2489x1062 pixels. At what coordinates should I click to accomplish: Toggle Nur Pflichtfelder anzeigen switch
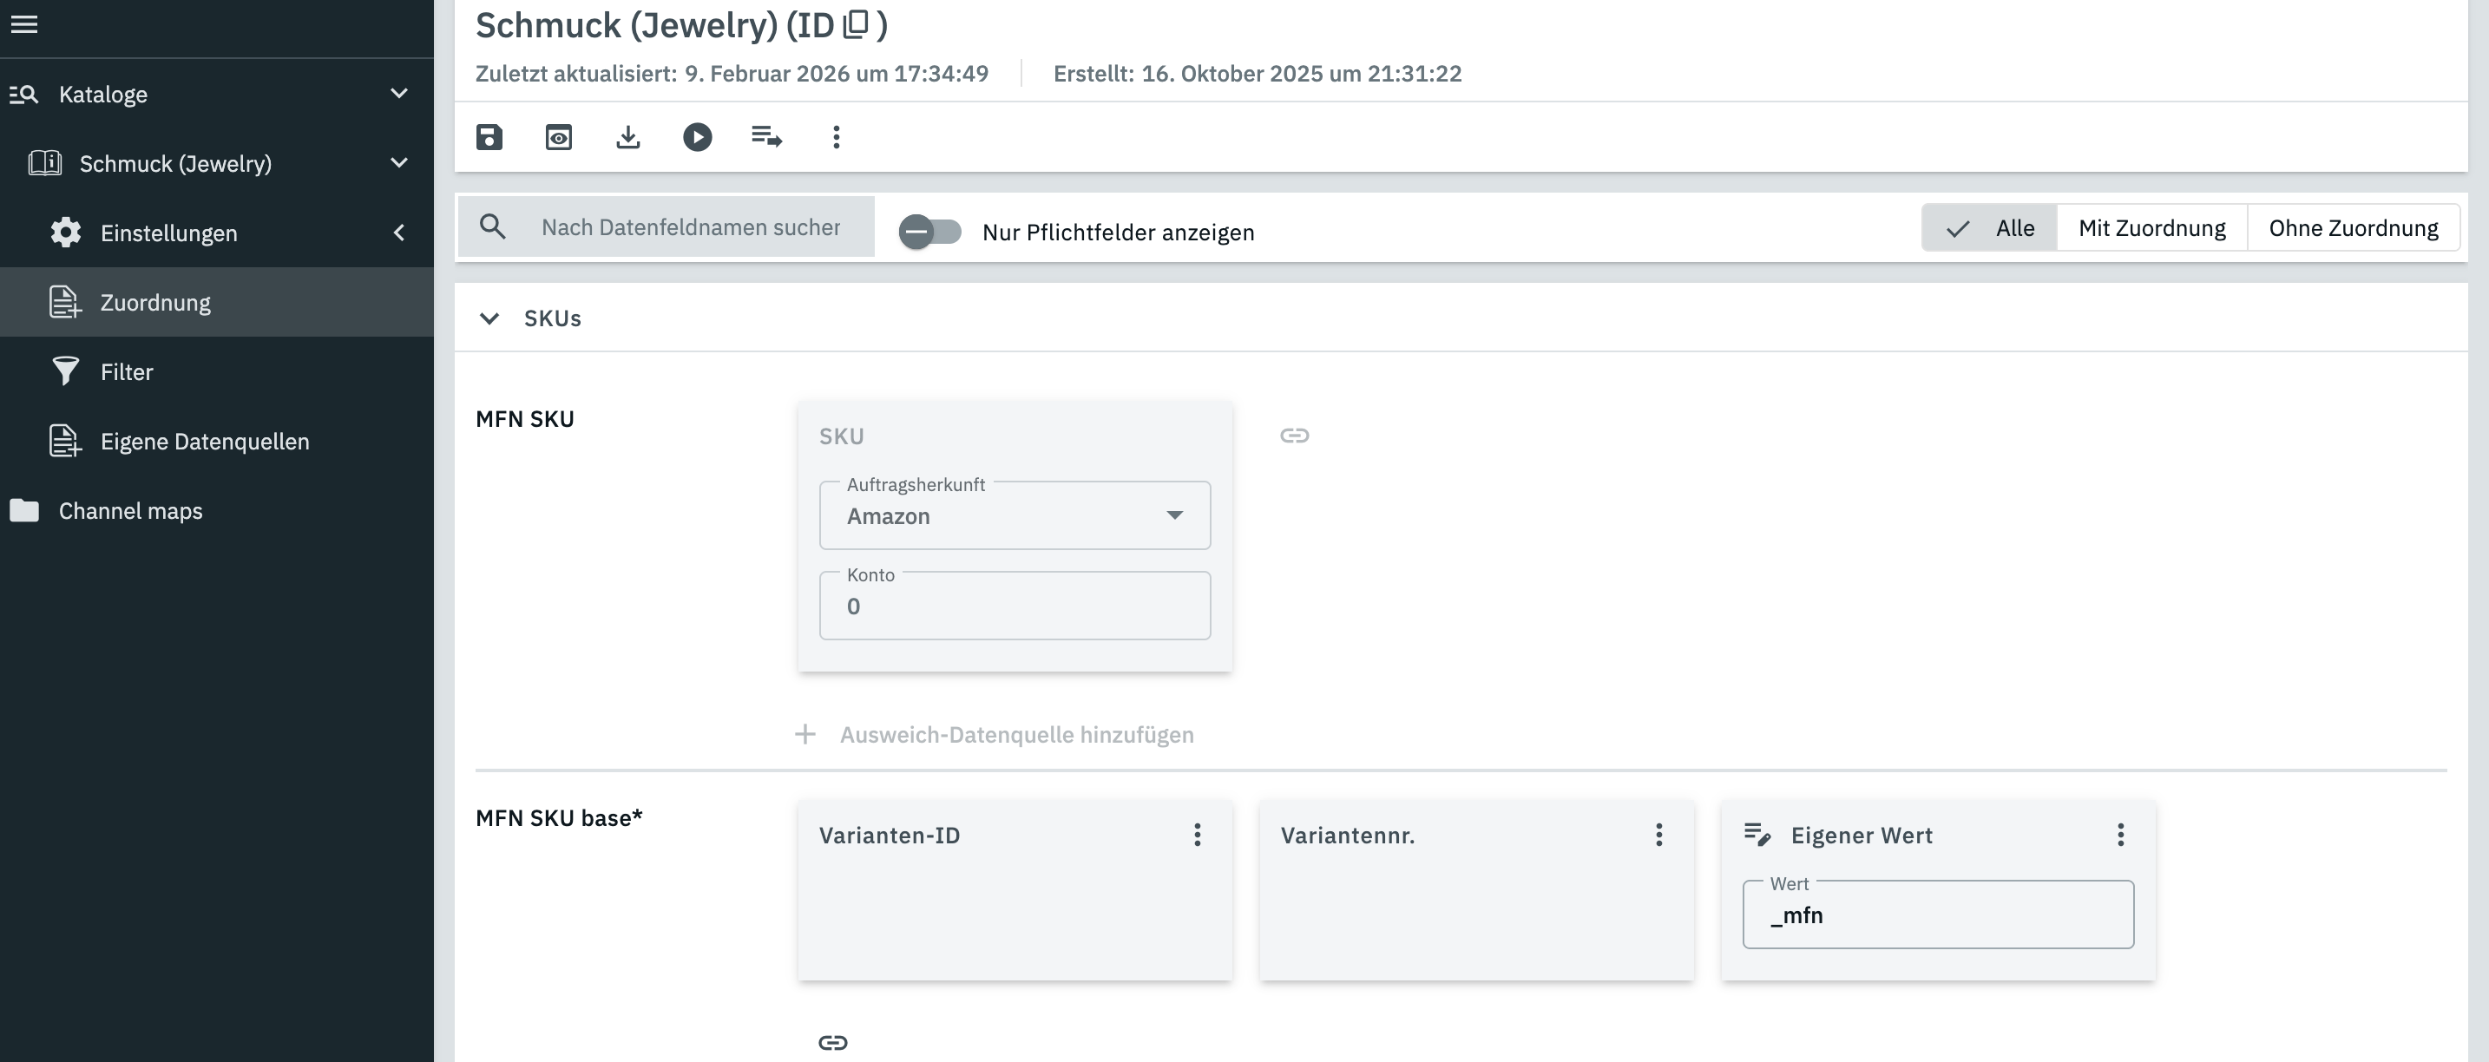(x=929, y=232)
